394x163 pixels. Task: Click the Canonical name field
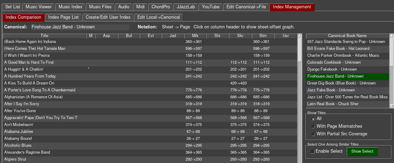(x=80, y=27)
